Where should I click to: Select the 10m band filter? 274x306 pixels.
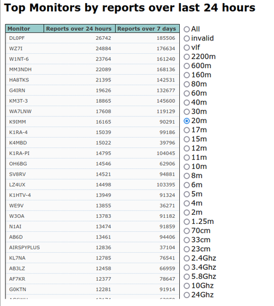click(186, 167)
